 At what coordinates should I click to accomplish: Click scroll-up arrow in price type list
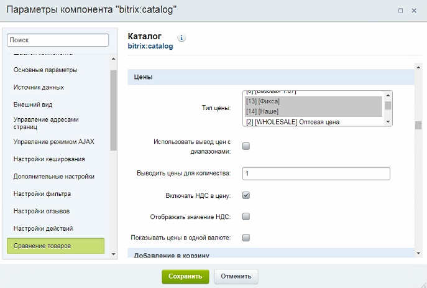click(388, 95)
